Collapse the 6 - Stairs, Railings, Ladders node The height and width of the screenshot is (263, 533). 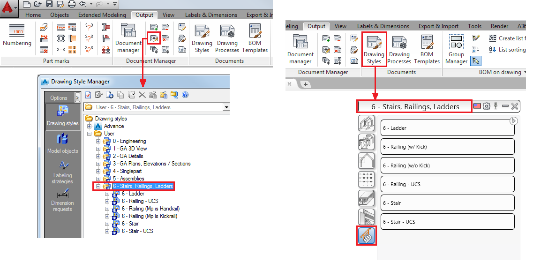tap(98, 186)
